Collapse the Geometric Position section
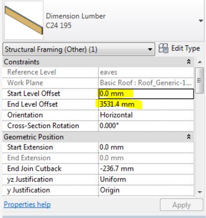Viewport: 206px width, 218px height. [x=189, y=137]
